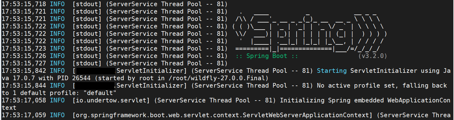Click the cyan 'Starting' word
454x120 pixels.
coord(332,71)
